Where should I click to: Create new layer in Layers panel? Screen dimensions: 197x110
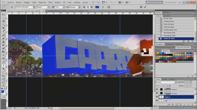188,105
